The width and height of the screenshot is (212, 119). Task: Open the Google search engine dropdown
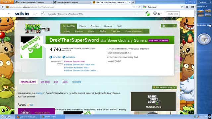145,7
